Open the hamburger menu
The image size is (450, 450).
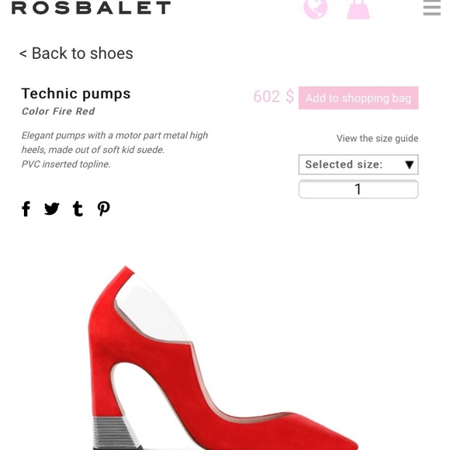(432, 8)
